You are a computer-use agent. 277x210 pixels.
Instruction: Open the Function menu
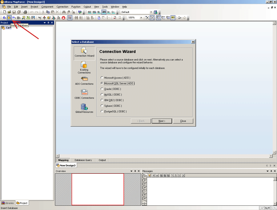pos(76,7)
